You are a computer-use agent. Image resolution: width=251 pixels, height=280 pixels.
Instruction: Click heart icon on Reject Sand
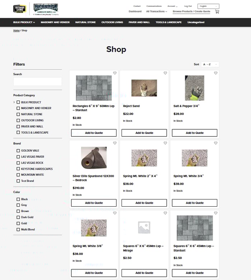(165, 73)
